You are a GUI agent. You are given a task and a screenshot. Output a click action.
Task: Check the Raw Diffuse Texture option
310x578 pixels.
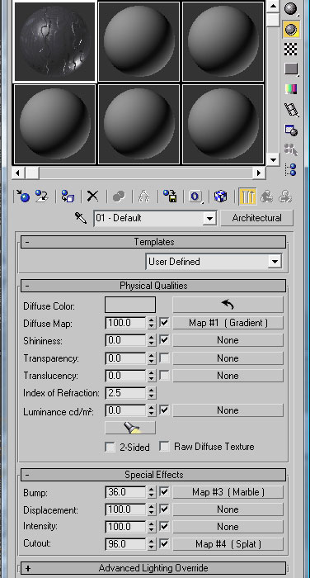[x=164, y=447]
